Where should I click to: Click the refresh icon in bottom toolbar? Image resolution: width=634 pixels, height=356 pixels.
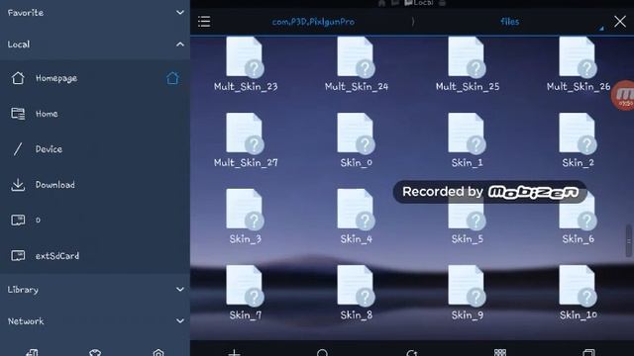pos(412,352)
